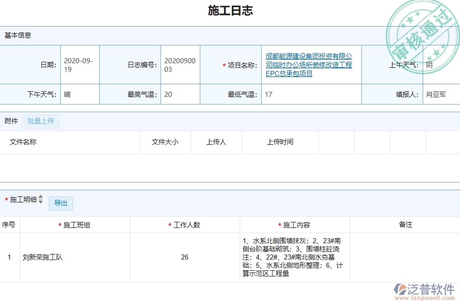Click the 填报人 name 肖亚军
The height and width of the screenshot is (306, 460).
[435, 94]
